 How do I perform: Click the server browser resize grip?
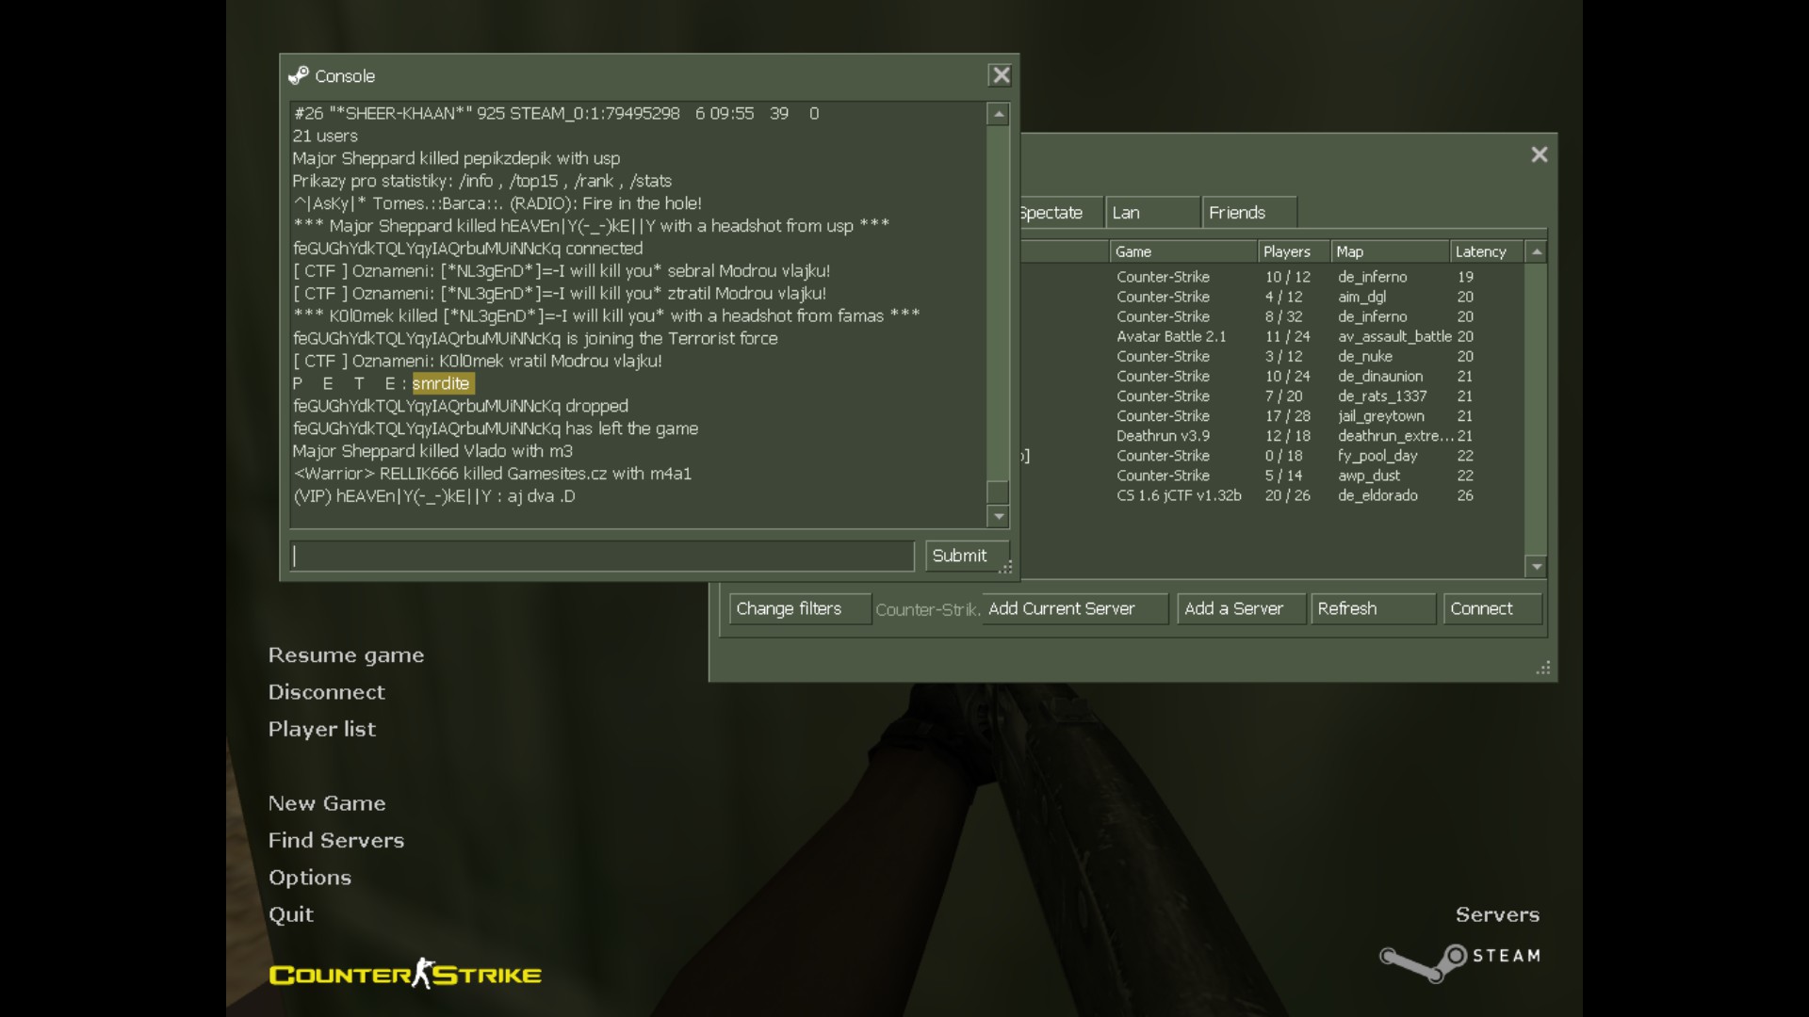tap(1543, 668)
